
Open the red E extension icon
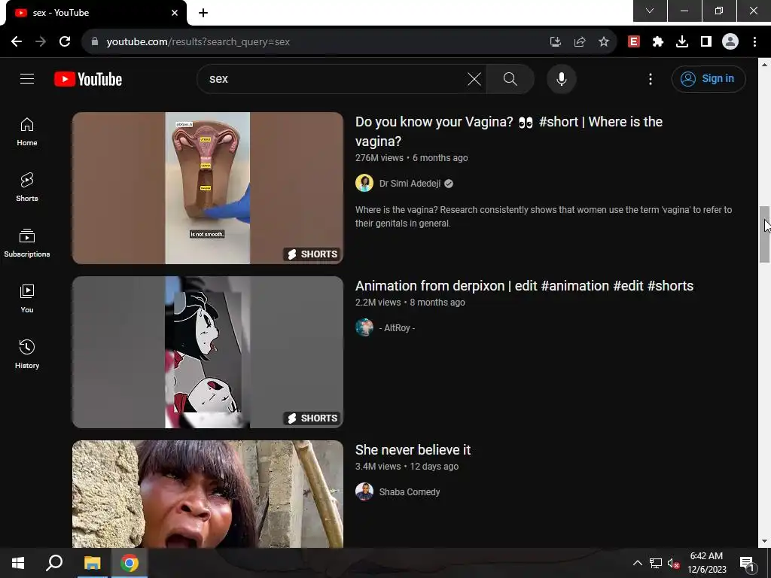634,42
